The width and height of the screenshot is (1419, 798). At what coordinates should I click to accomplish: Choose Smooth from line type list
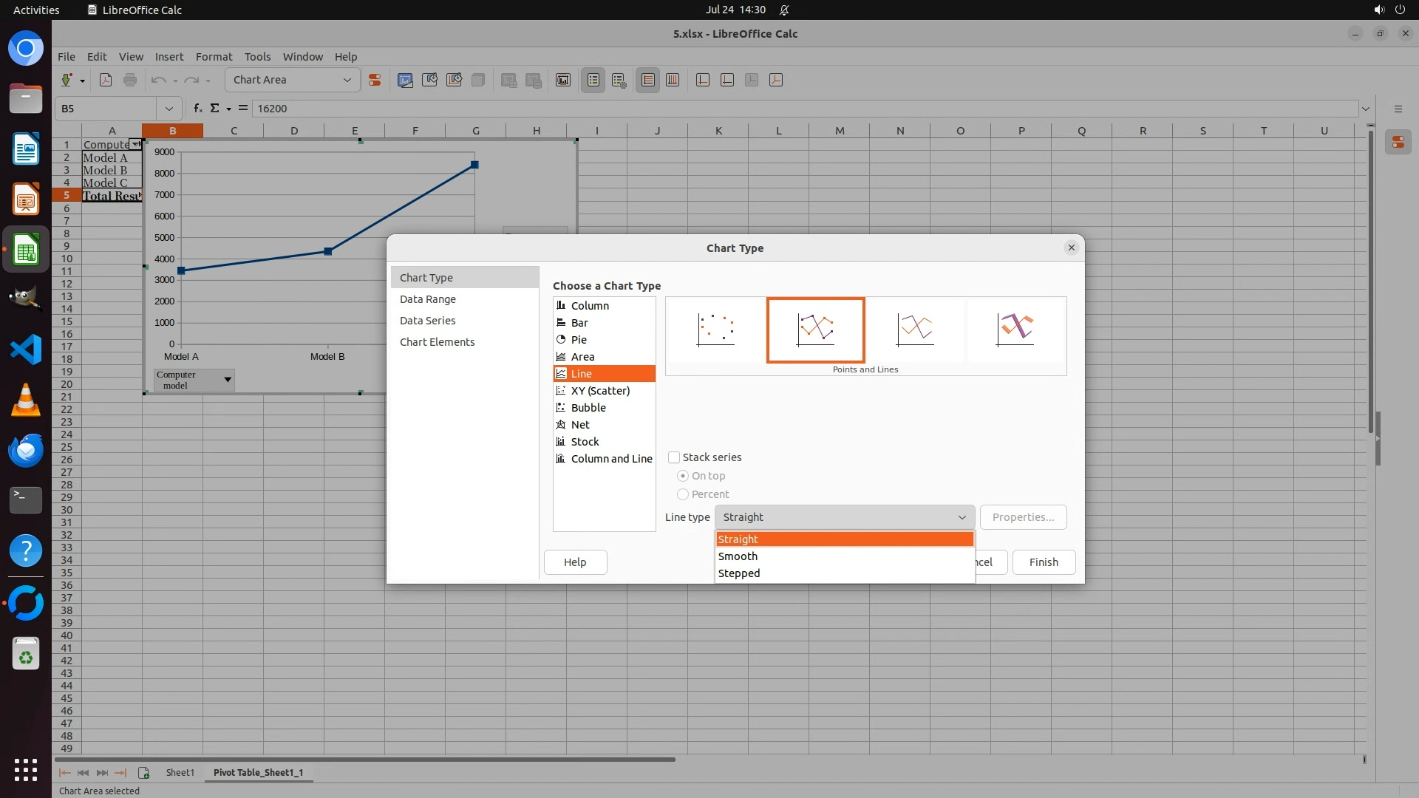[738, 556]
